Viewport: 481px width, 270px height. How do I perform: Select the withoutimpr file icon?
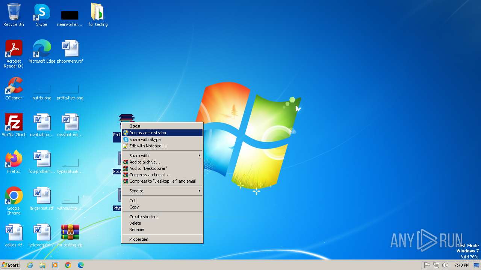pyautogui.click(x=70, y=202)
